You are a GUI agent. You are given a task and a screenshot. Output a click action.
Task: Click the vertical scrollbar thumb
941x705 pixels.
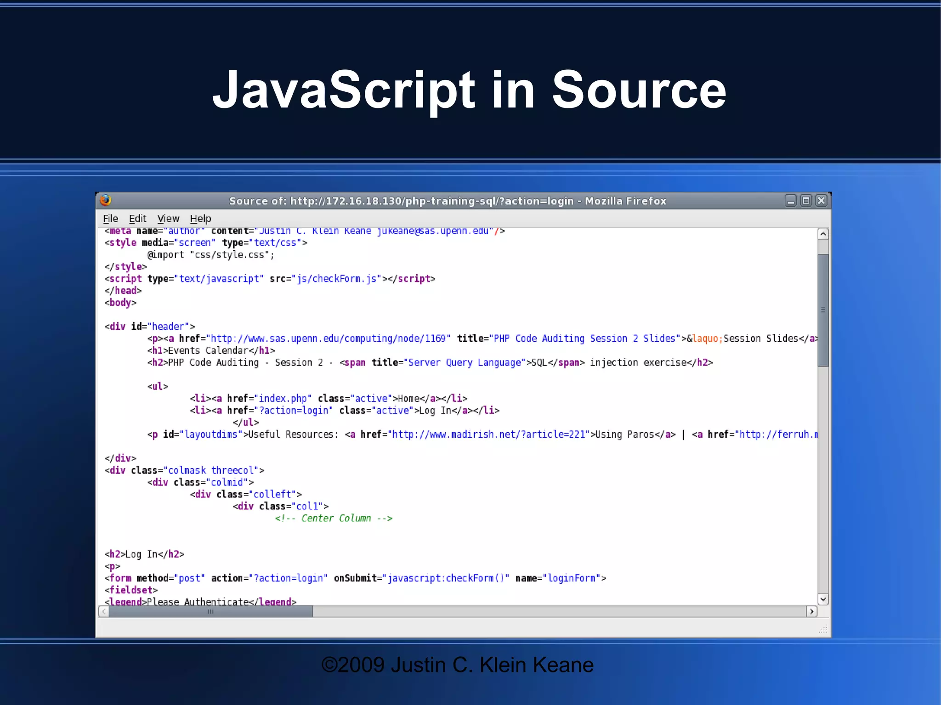coord(823,310)
